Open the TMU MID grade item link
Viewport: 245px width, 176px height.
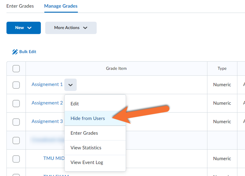point(54,158)
